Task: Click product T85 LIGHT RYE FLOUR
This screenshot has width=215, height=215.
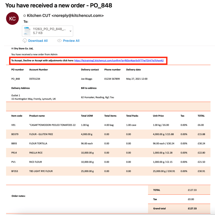Action: [x=41, y=171]
